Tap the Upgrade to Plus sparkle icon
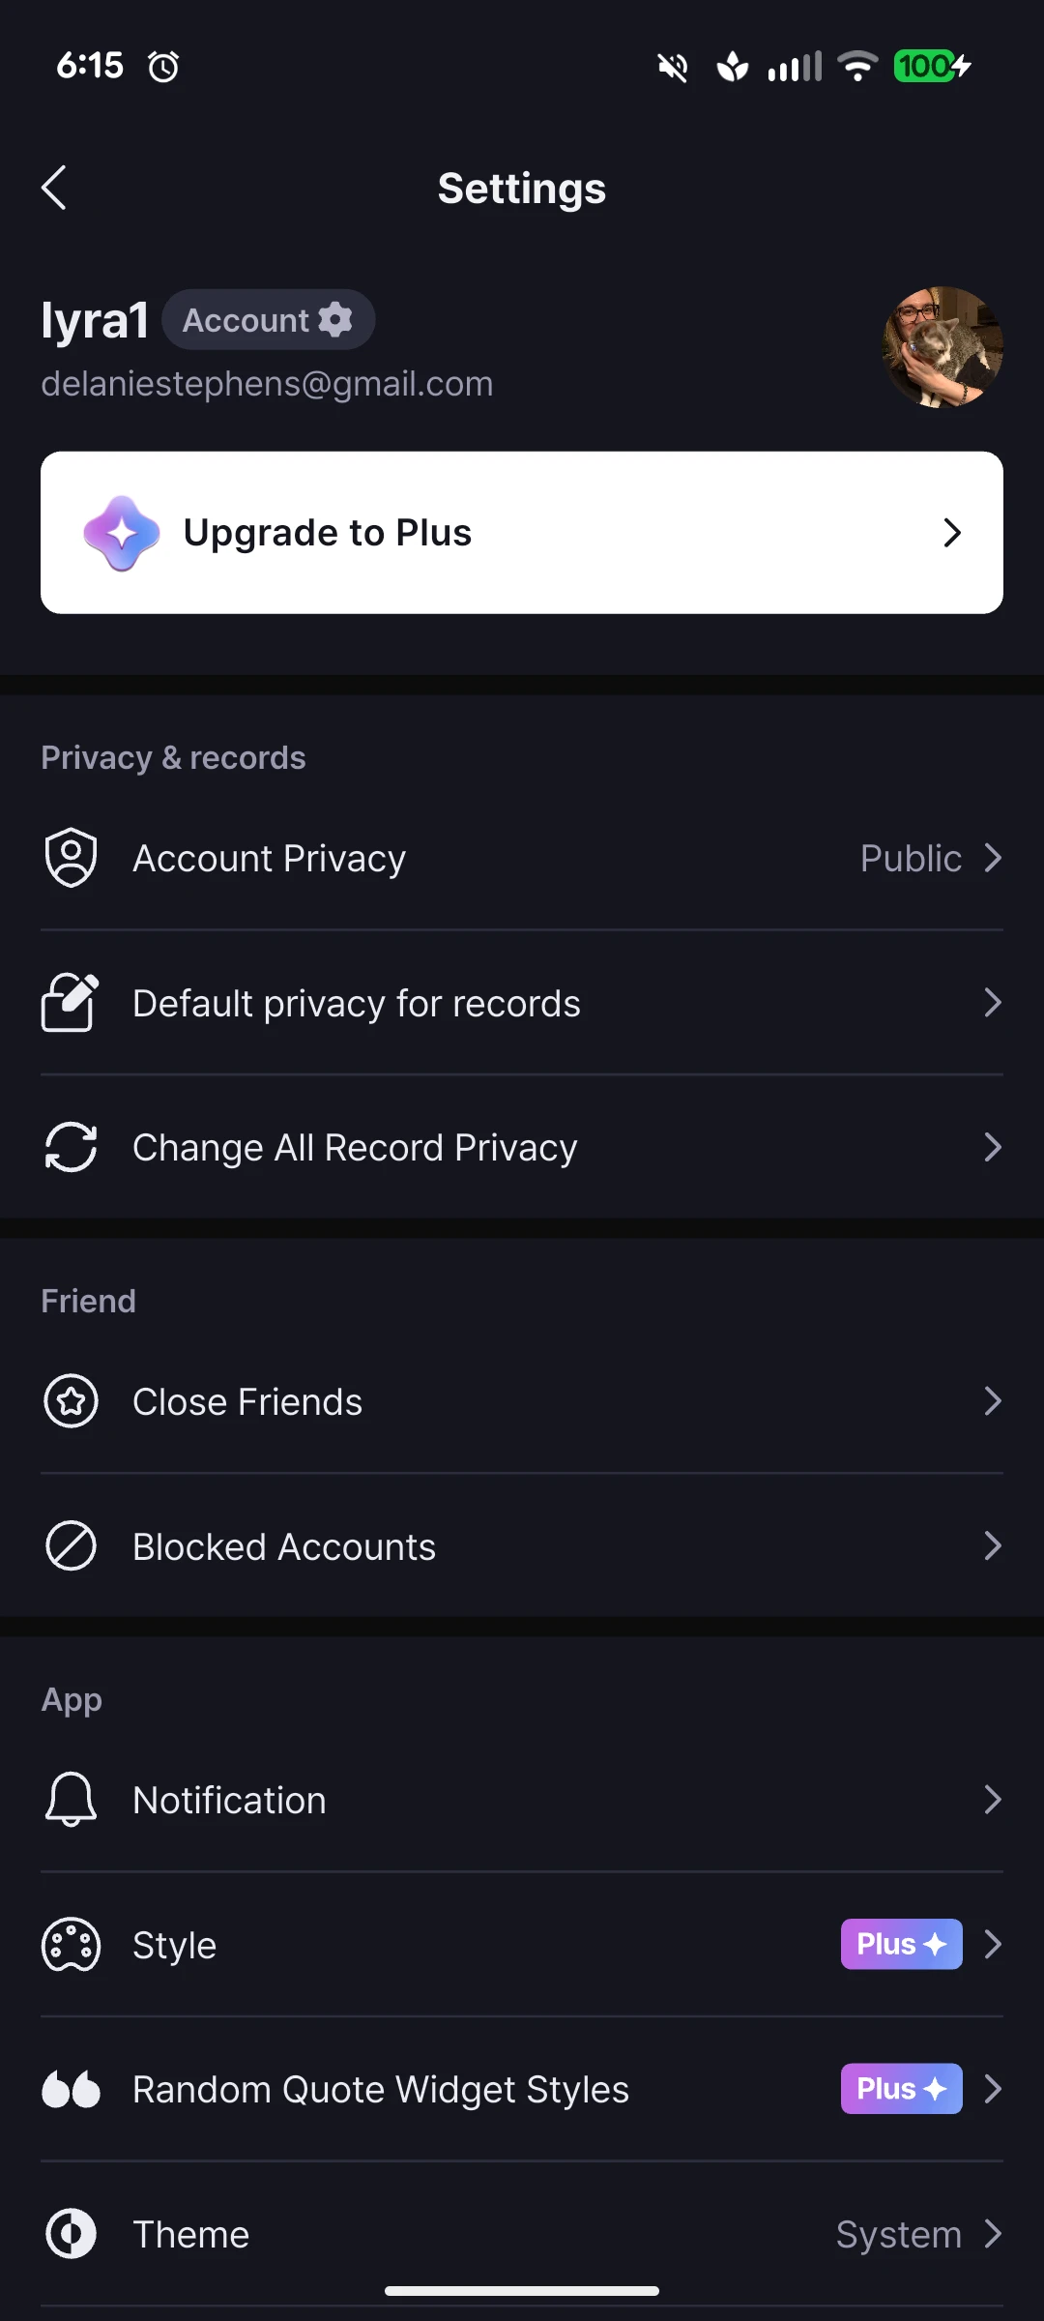The image size is (1044, 2321). tap(122, 533)
